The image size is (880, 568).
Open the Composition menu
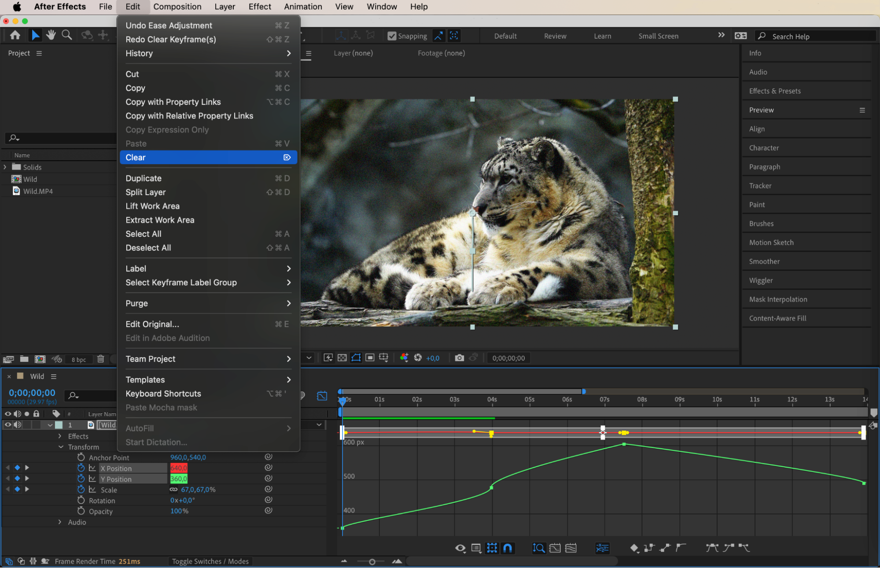177,7
